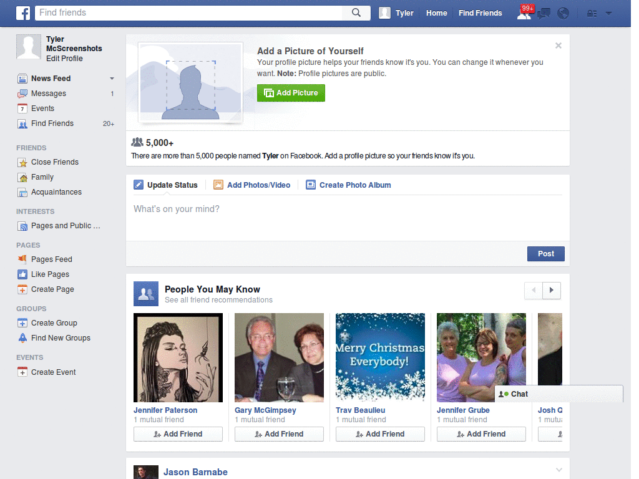Click the Create Group plus icon
The width and height of the screenshot is (639, 479).
click(22, 323)
